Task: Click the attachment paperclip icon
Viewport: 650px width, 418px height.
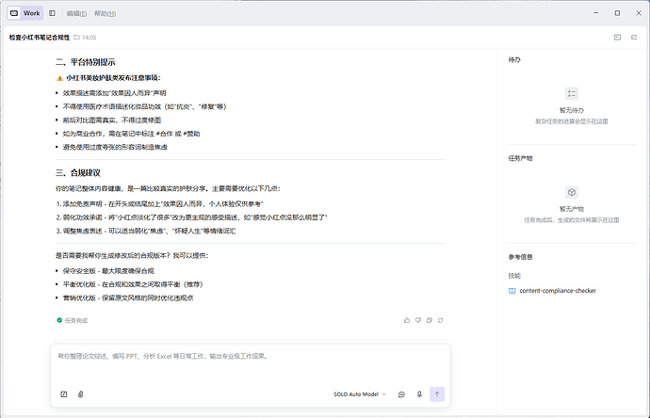Action: (x=80, y=394)
